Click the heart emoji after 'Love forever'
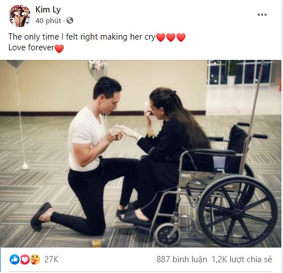 click(x=59, y=49)
